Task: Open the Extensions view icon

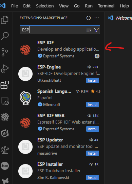Action: 5,85
